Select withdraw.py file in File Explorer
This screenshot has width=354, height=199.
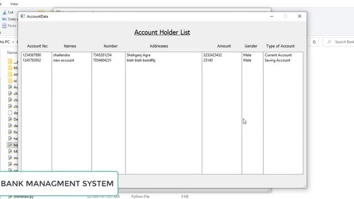[x=23, y=197]
